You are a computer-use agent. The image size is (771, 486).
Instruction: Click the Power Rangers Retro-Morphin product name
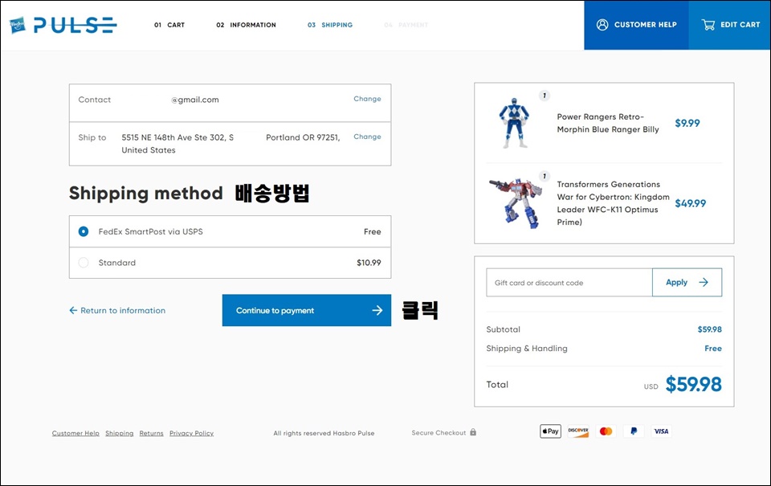(x=608, y=123)
